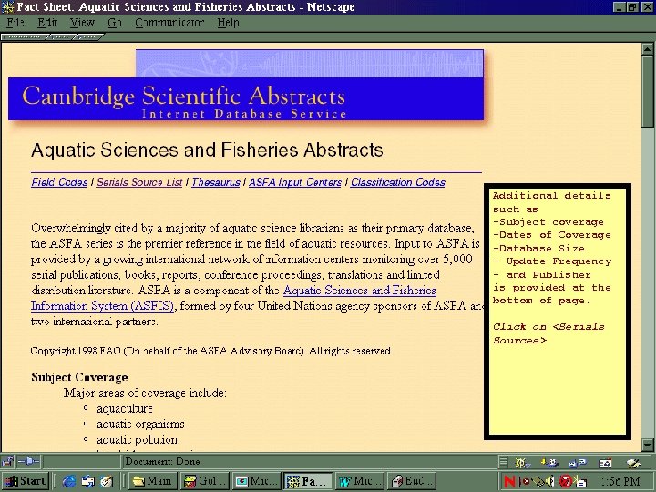This screenshot has height=492, width=656.
Task: Click the 'Copyright 1998 FAO' notice text
Action: (211, 351)
